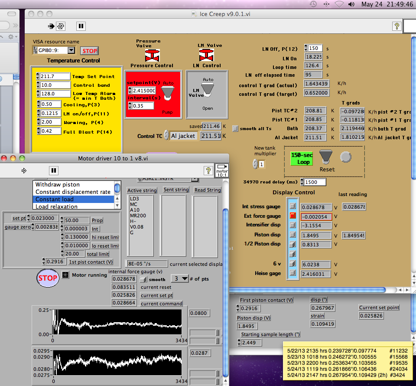
Task: Click the round motor STOP button
Action: [47, 278]
